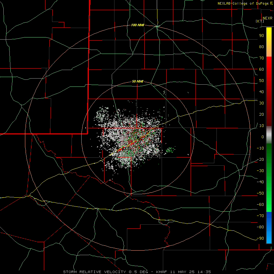Viewport: 274px width, 274px height.
Task: Click the blue bottom segment of the color bar
Action: click(269, 228)
